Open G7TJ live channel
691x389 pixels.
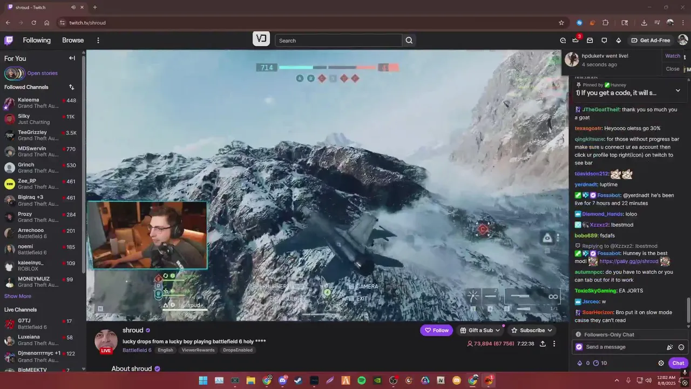click(40, 324)
